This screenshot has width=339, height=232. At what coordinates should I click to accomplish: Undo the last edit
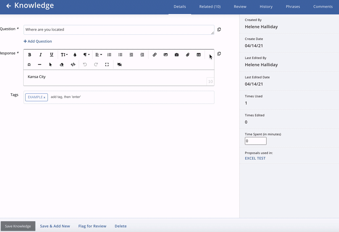tap(85, 65)
